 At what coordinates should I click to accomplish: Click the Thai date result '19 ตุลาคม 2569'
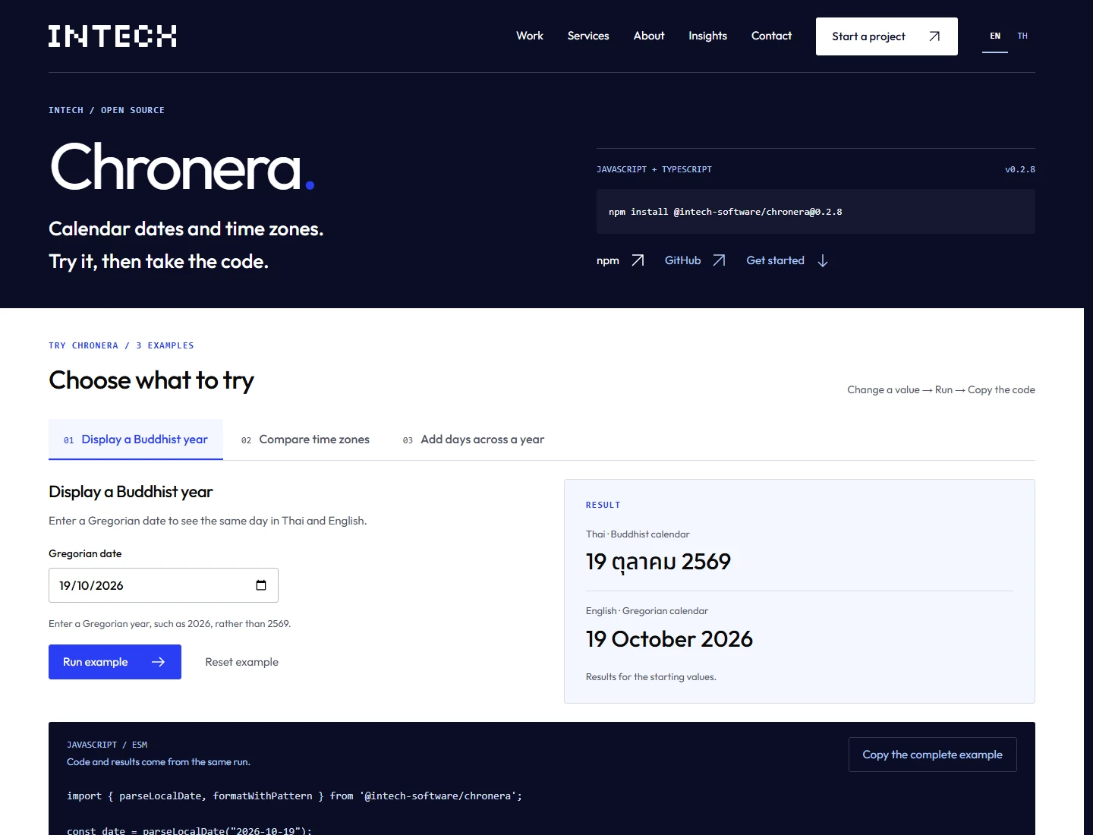(658, 562)
